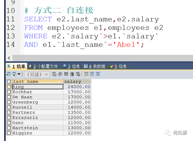Place cursor in FROM employees line 12

point(94,28)
